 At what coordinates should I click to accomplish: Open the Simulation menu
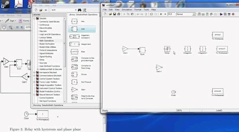point(127,9)
